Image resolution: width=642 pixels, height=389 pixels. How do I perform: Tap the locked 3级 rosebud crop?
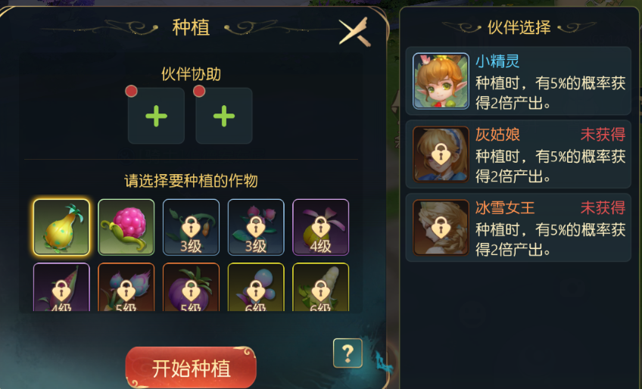(256, 227)
